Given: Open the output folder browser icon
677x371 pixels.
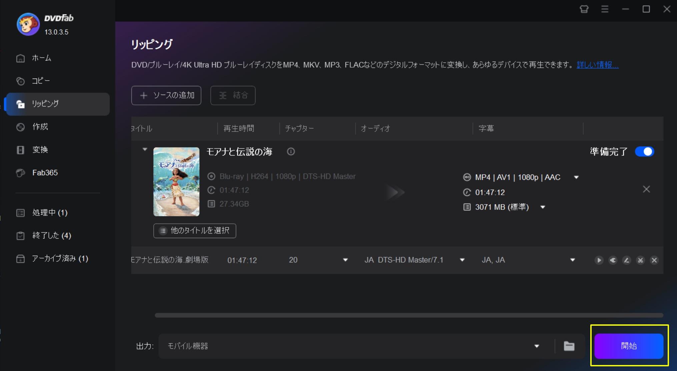Looking at the screenshot, I should pos(569,346).
